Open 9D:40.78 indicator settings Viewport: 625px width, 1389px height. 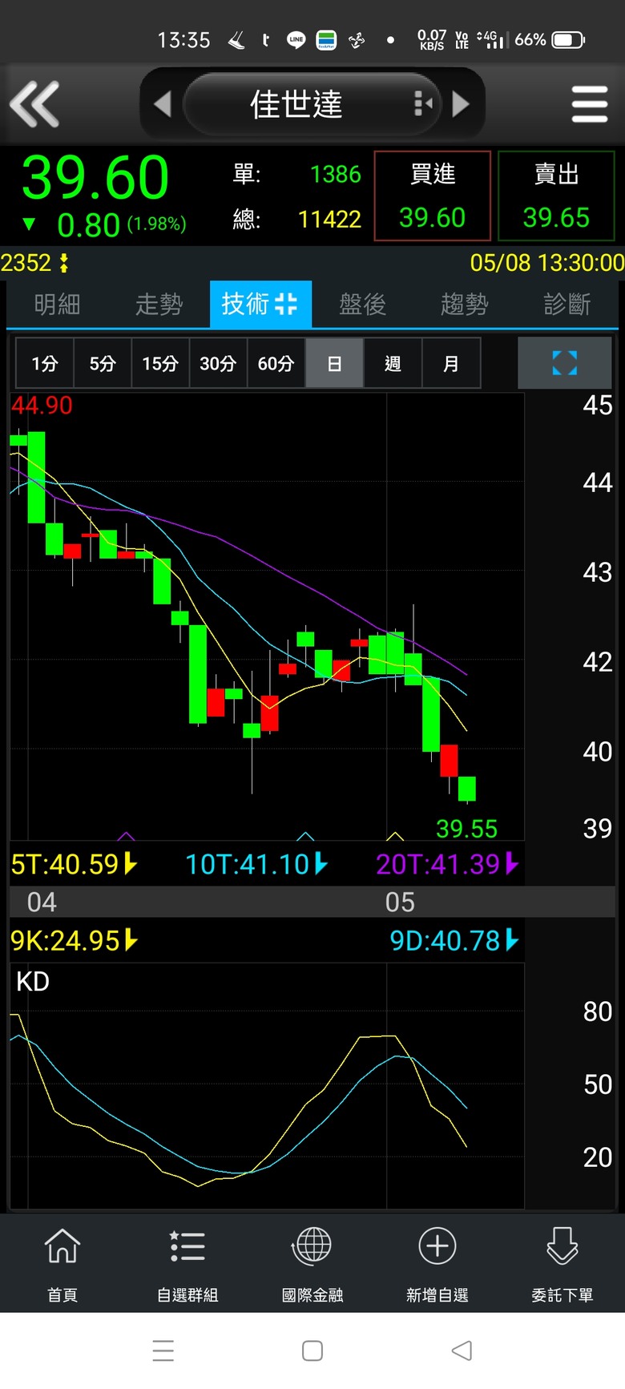coord(454,940)
